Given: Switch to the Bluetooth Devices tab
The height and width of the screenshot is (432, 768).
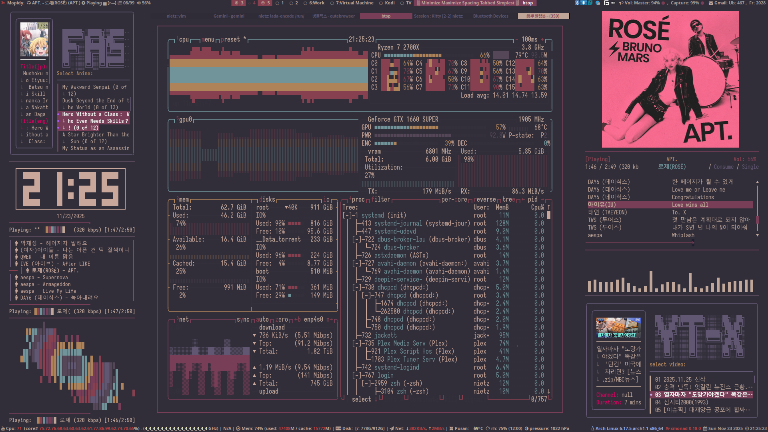Looking at the screenshot, I should (491, 16).
